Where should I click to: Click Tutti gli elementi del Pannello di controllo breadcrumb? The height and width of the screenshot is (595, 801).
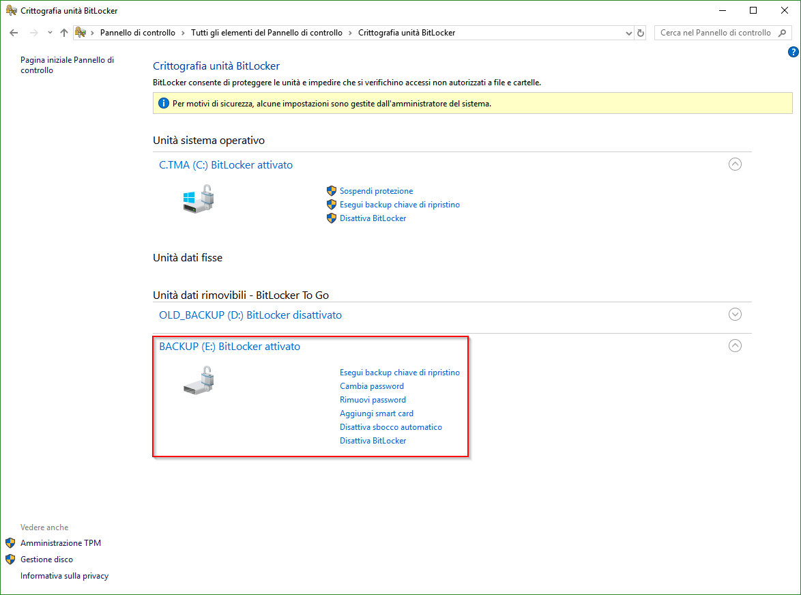(267, 33)
